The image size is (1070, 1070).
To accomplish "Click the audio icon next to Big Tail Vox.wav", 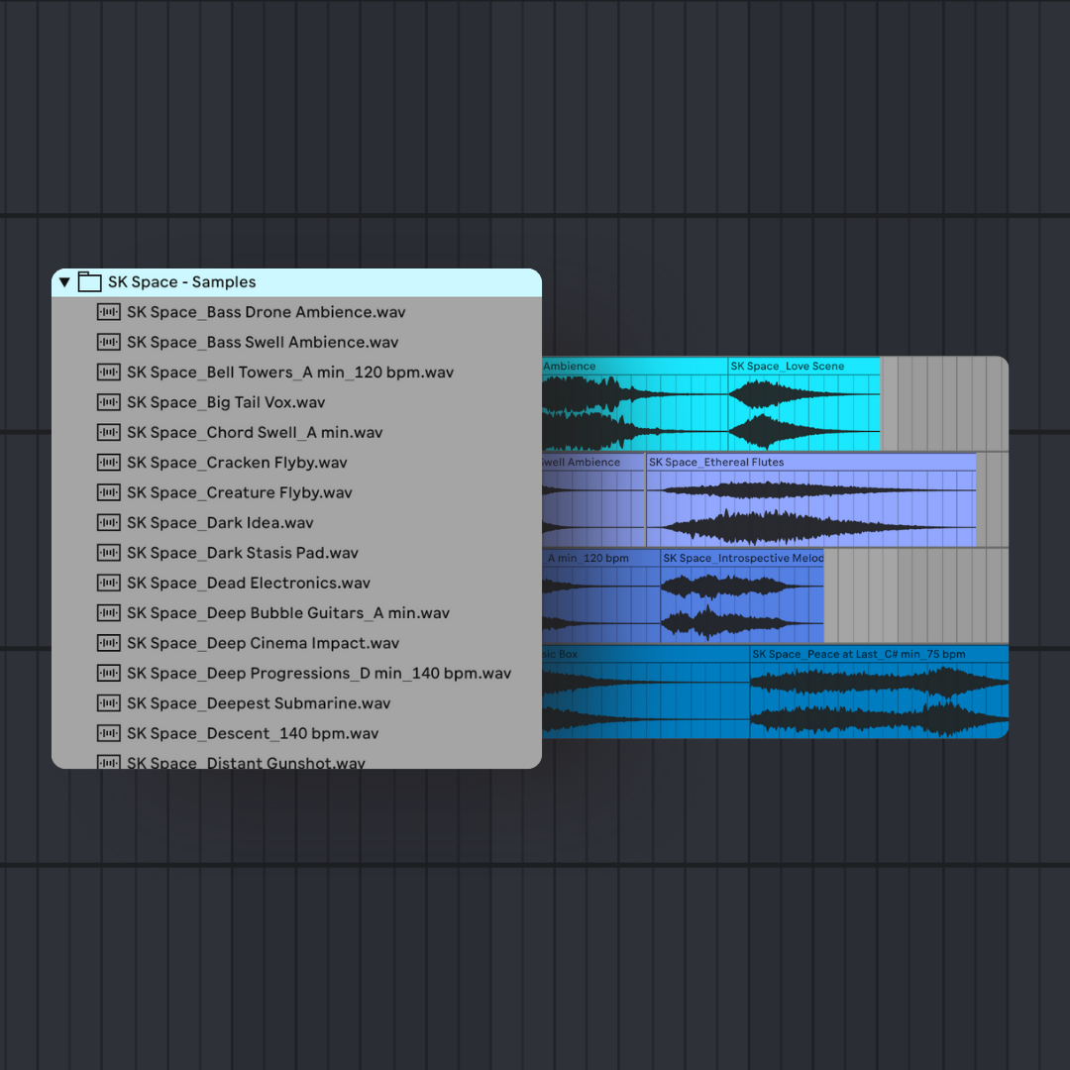I will click(x=108, y=402).
